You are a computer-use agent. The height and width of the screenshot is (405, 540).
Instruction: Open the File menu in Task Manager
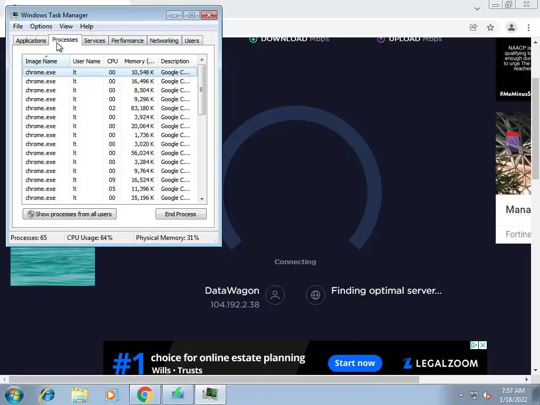coord(18,26)
